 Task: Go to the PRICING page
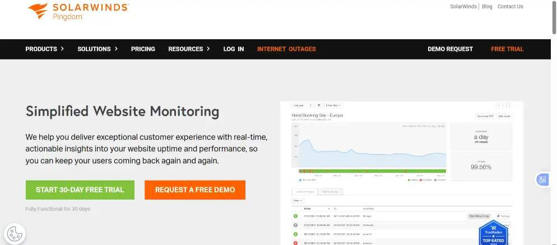[x=143, y=49]
